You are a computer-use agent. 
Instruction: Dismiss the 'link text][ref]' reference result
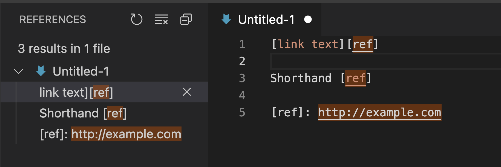click(x=187, y=92)
